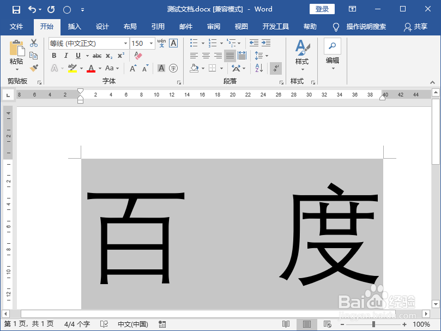
Task: Switch to the 设计 Design tab
Action: coord(102,27)
